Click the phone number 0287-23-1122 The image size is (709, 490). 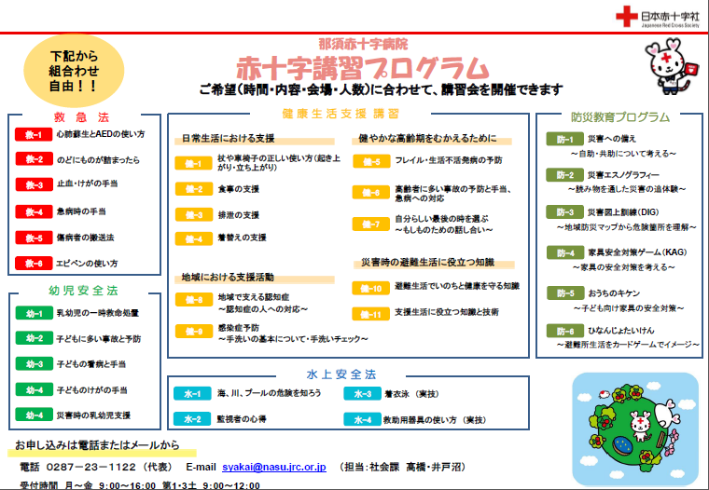coord(90,467)
